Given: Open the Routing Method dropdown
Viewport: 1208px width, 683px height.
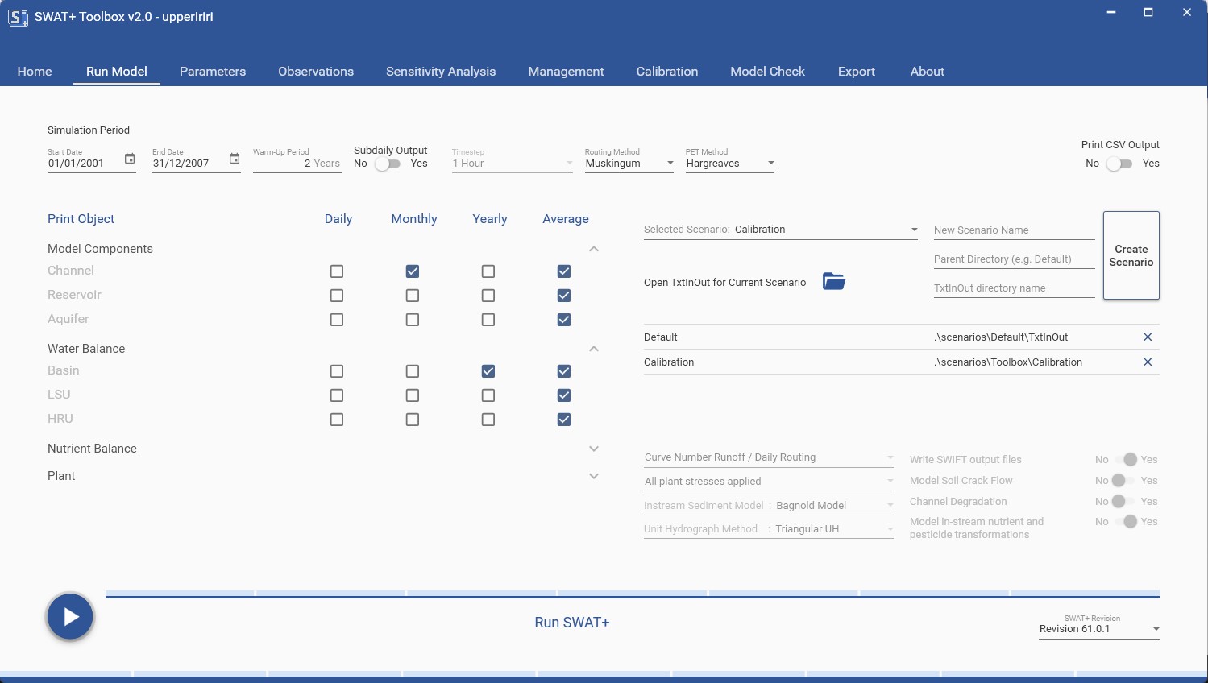Looking at the screenshot, I should (x=629, y=163).
